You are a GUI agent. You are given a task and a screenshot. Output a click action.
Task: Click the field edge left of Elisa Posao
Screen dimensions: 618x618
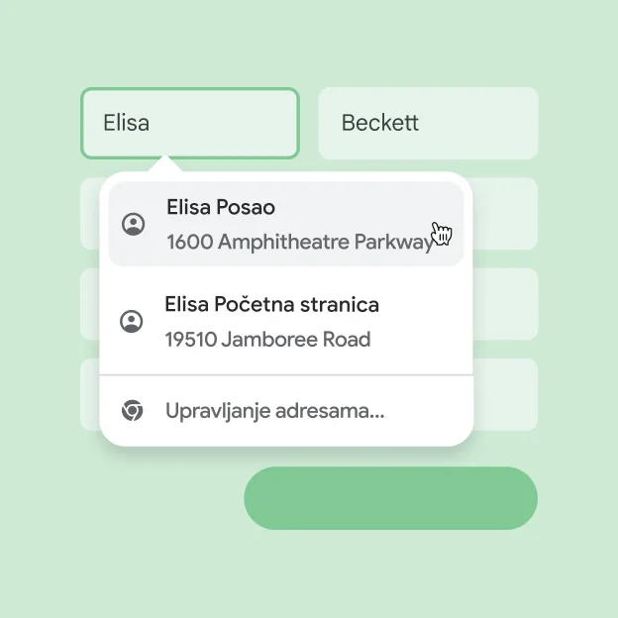point(89,214)
